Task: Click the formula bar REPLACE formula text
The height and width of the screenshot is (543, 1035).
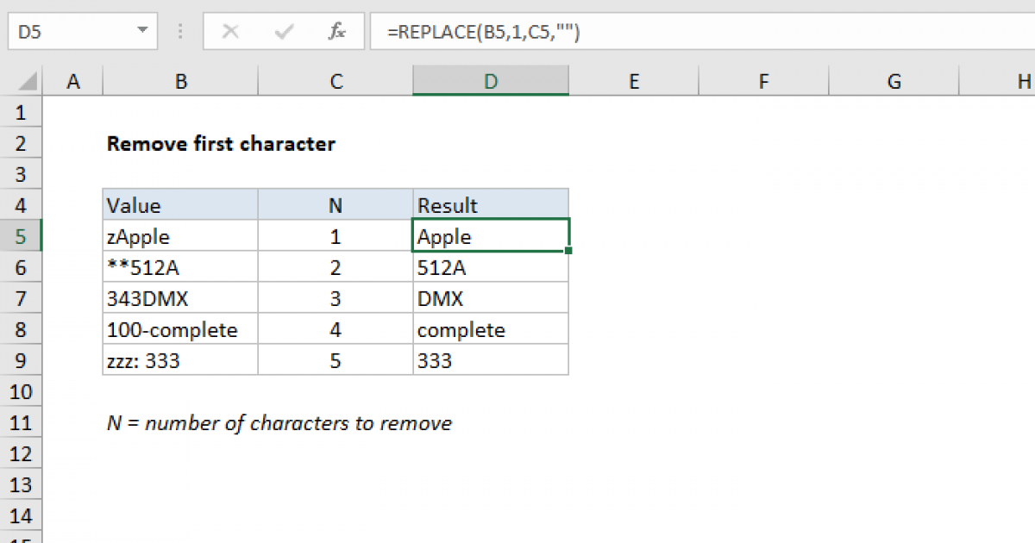Action: 483,33
